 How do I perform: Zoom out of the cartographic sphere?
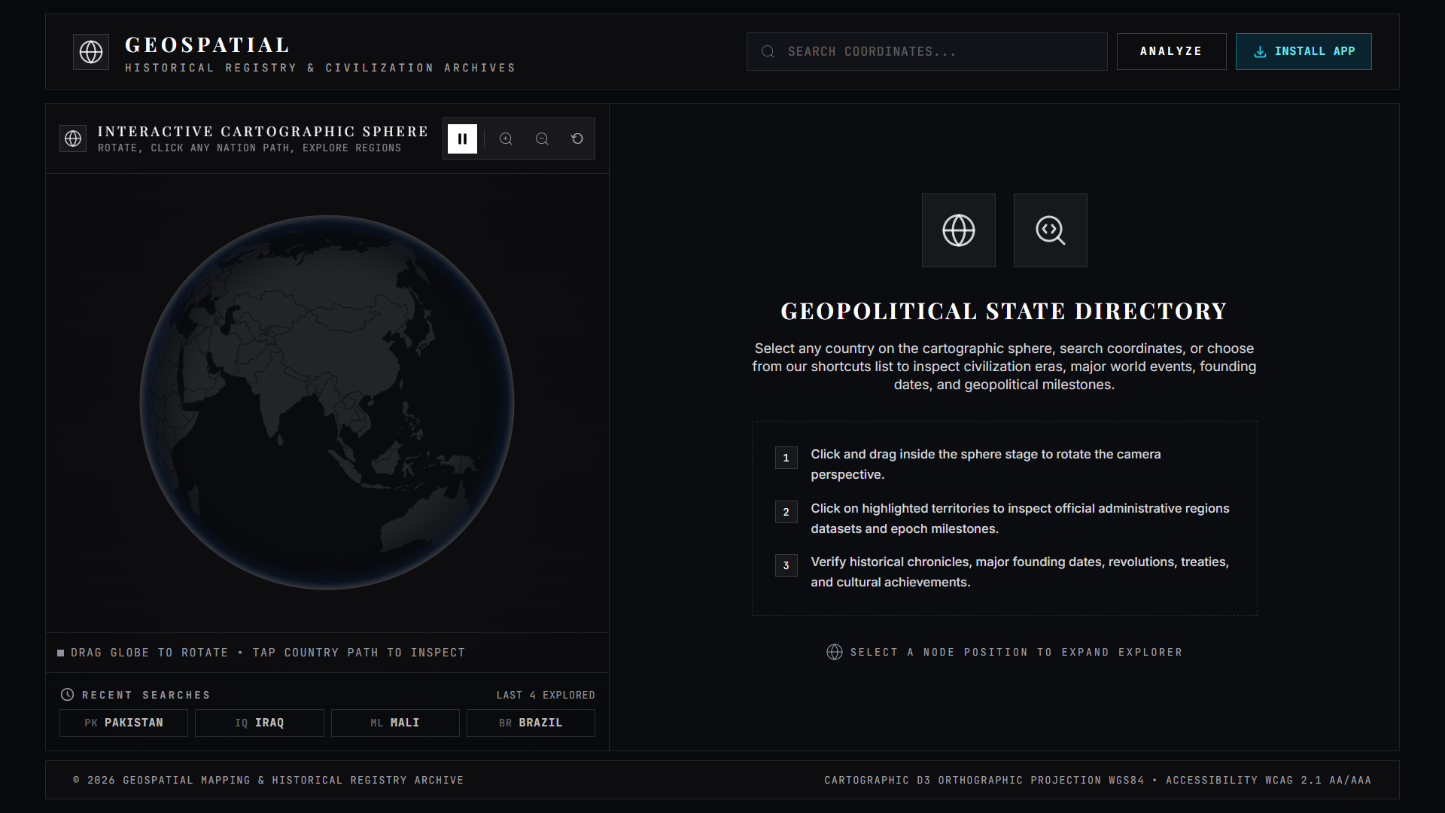[x=542, y=139]
